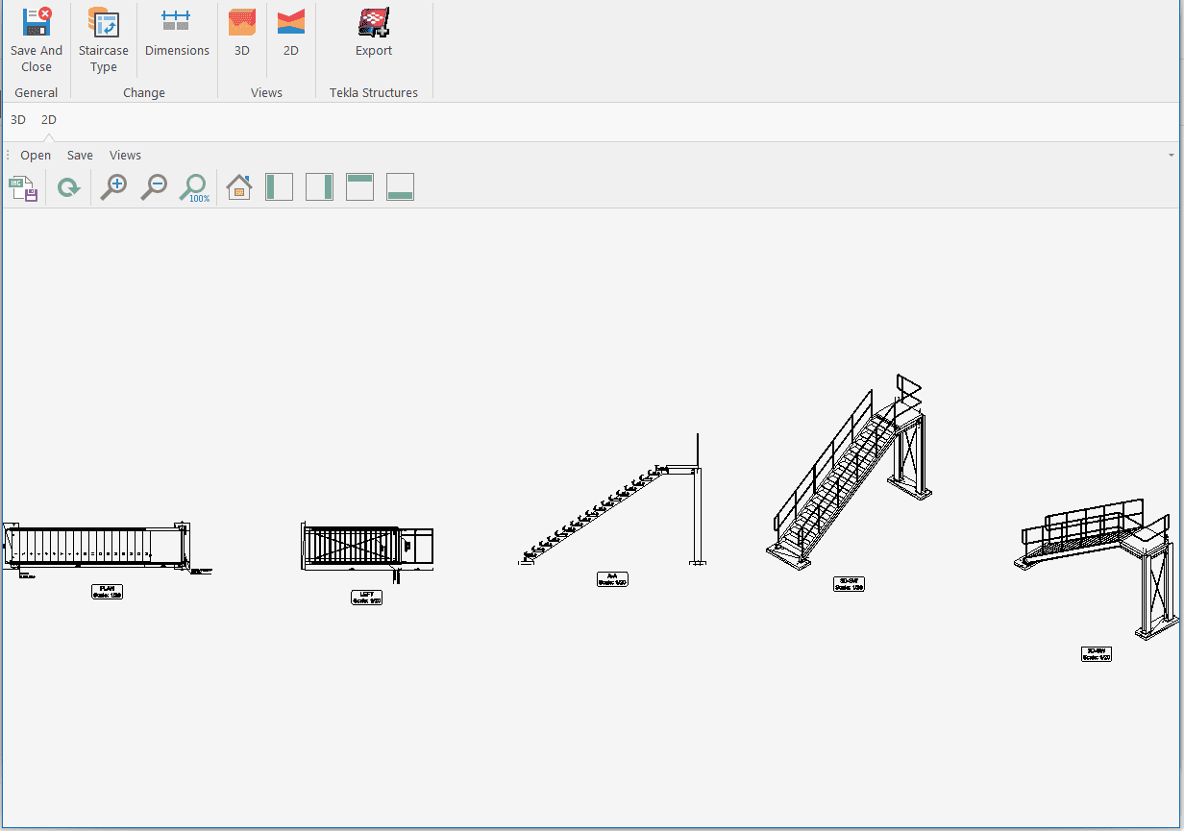The width and height of the screenshot is (1184, 831).
Task: Click the Save And Close ribbon button
Action: pos(37,39)
